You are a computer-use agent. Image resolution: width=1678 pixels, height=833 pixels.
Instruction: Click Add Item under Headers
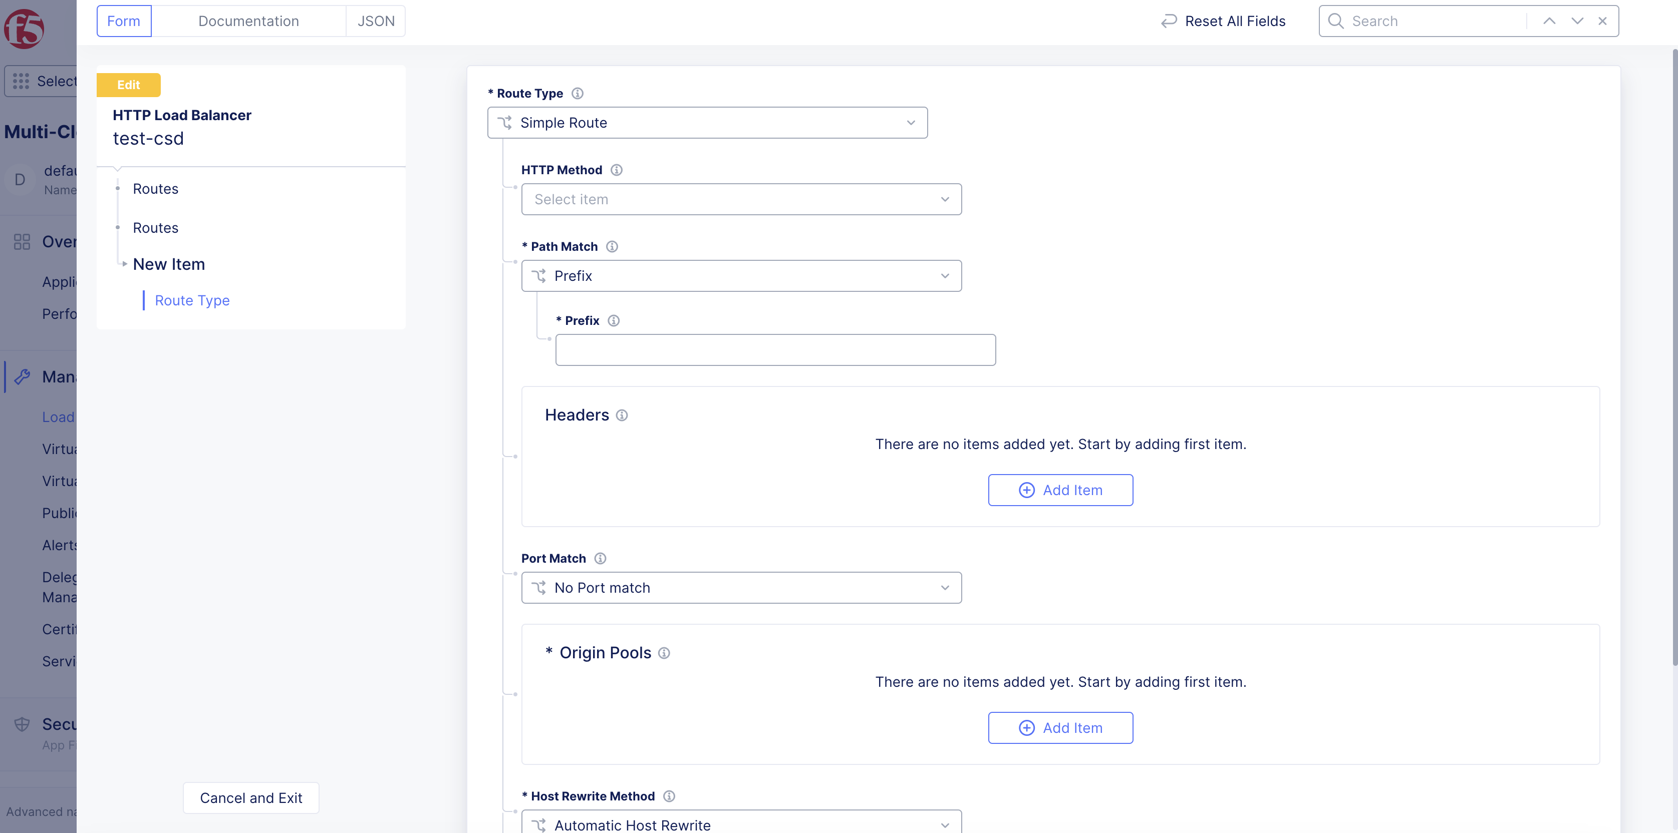pyautogui.click(x=1060, y=490)
